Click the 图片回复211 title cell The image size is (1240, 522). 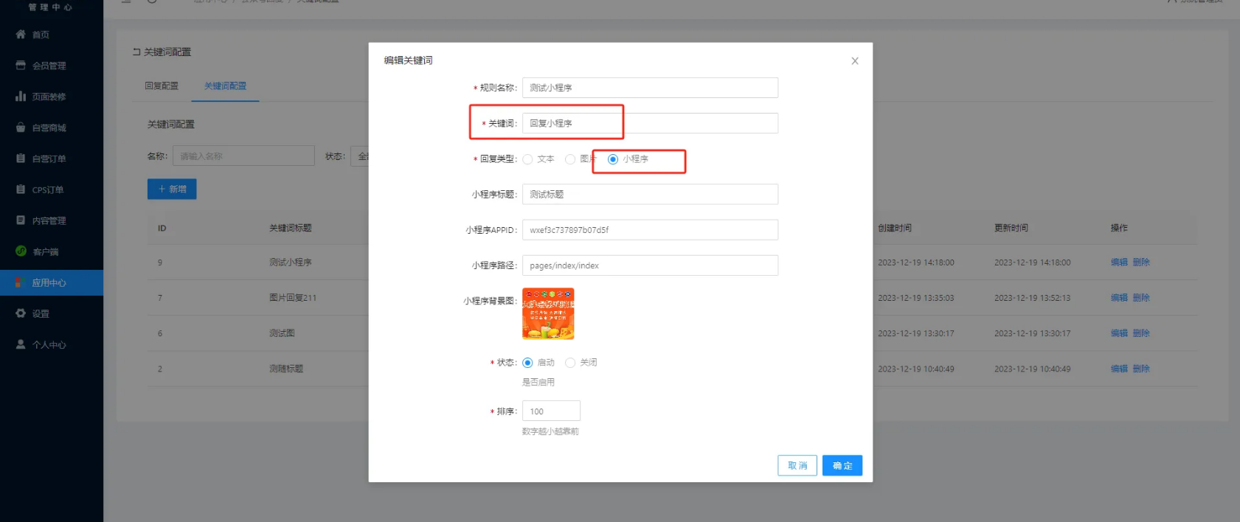coord(293,298)
